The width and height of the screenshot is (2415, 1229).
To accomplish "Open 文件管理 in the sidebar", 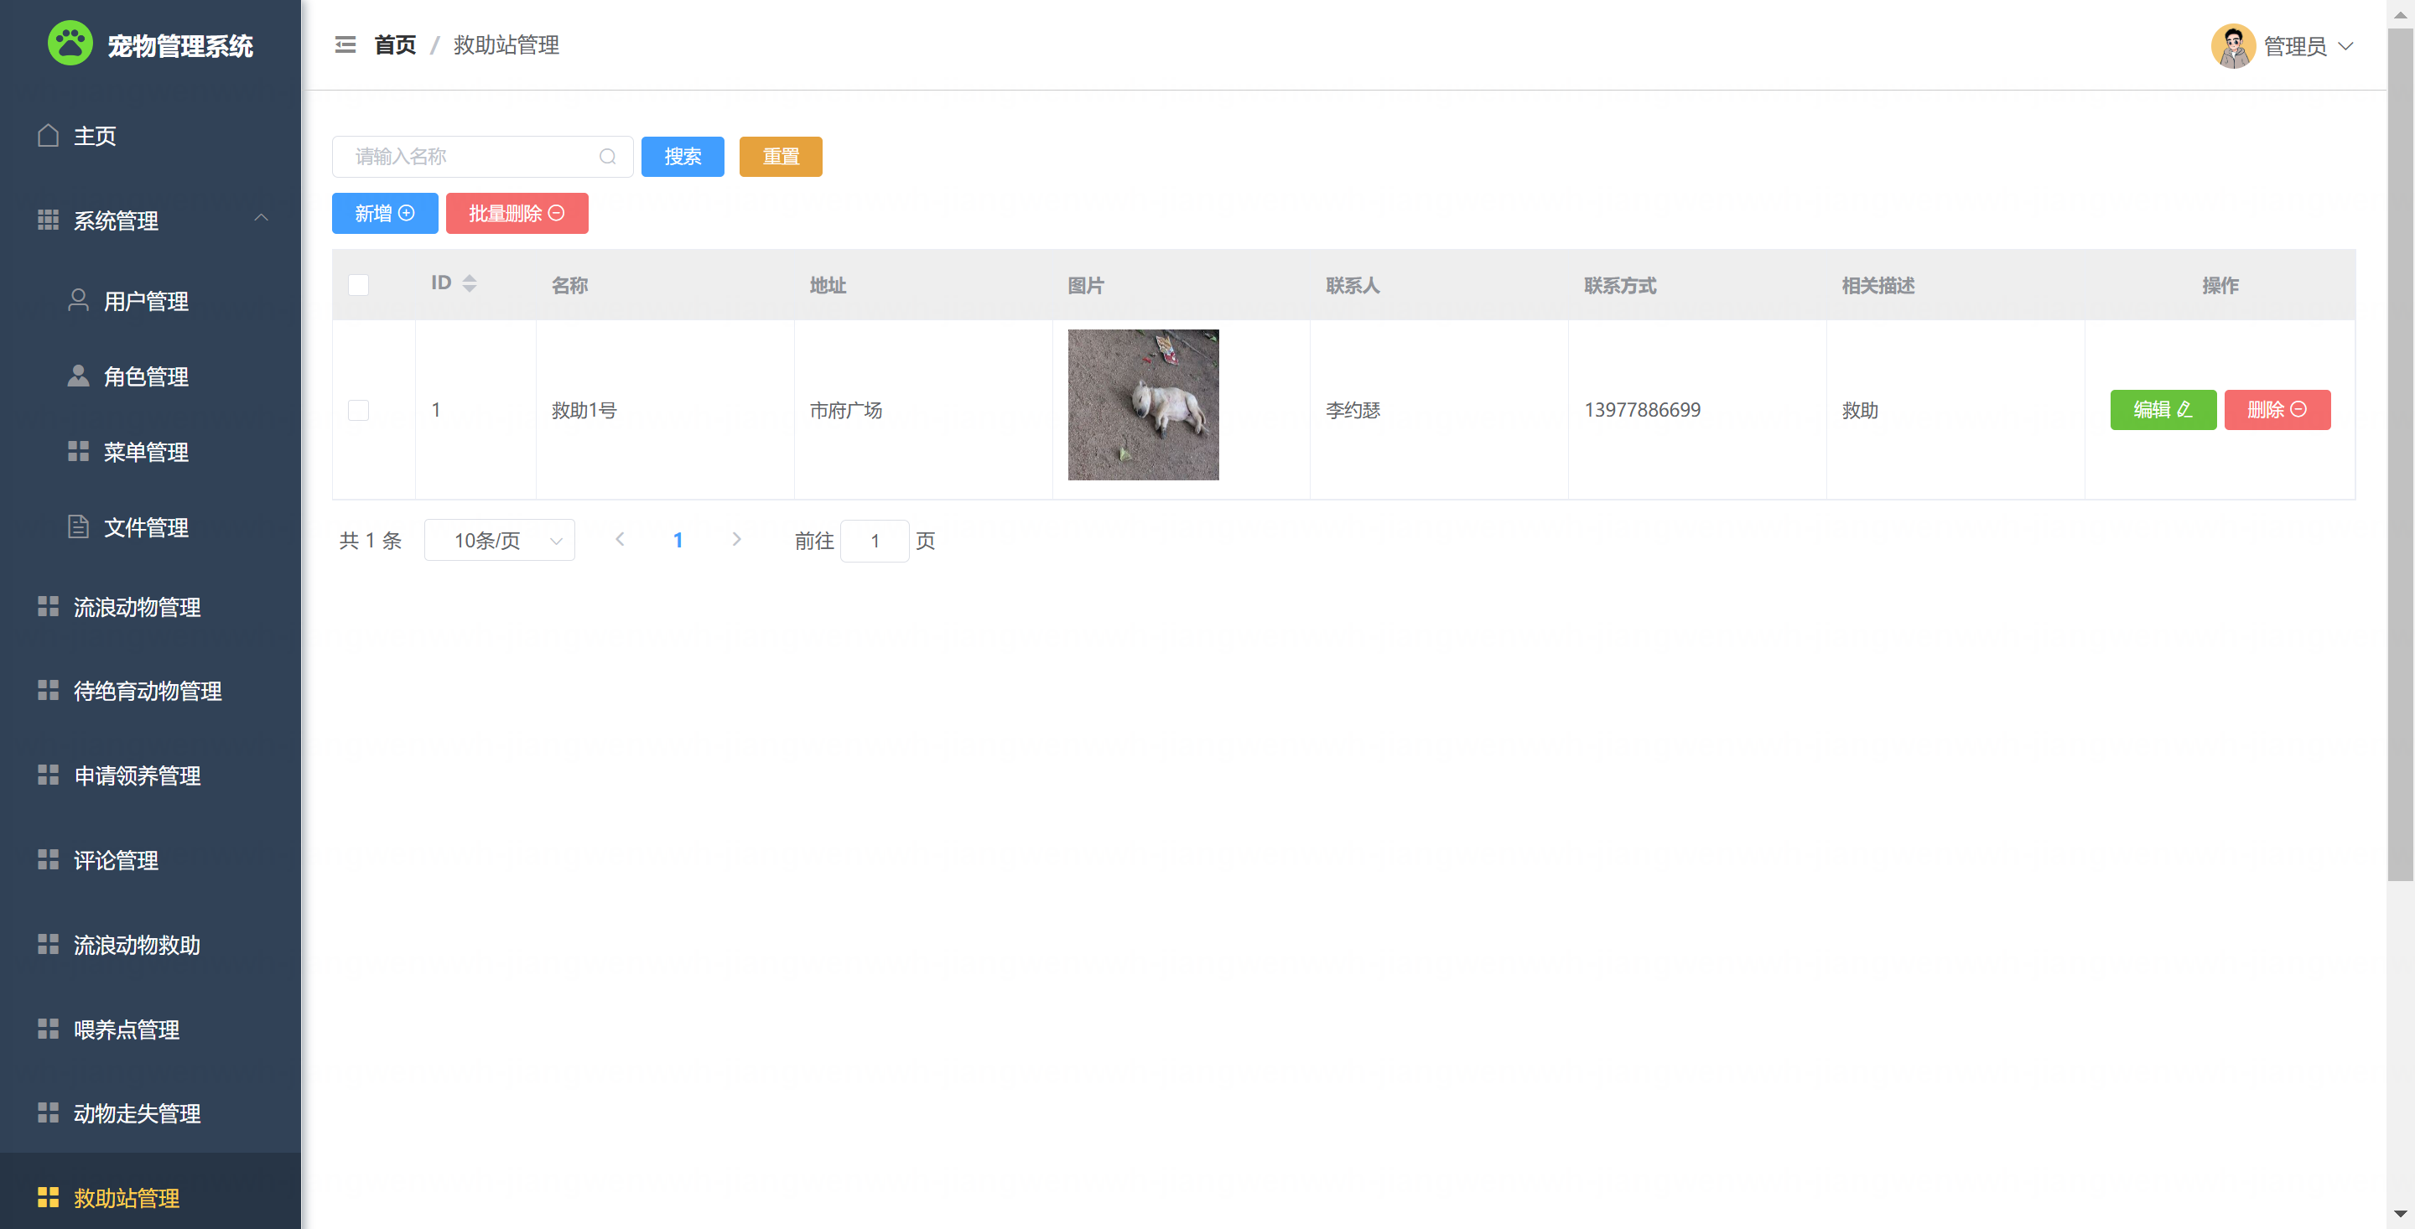I will click(145, 528).
